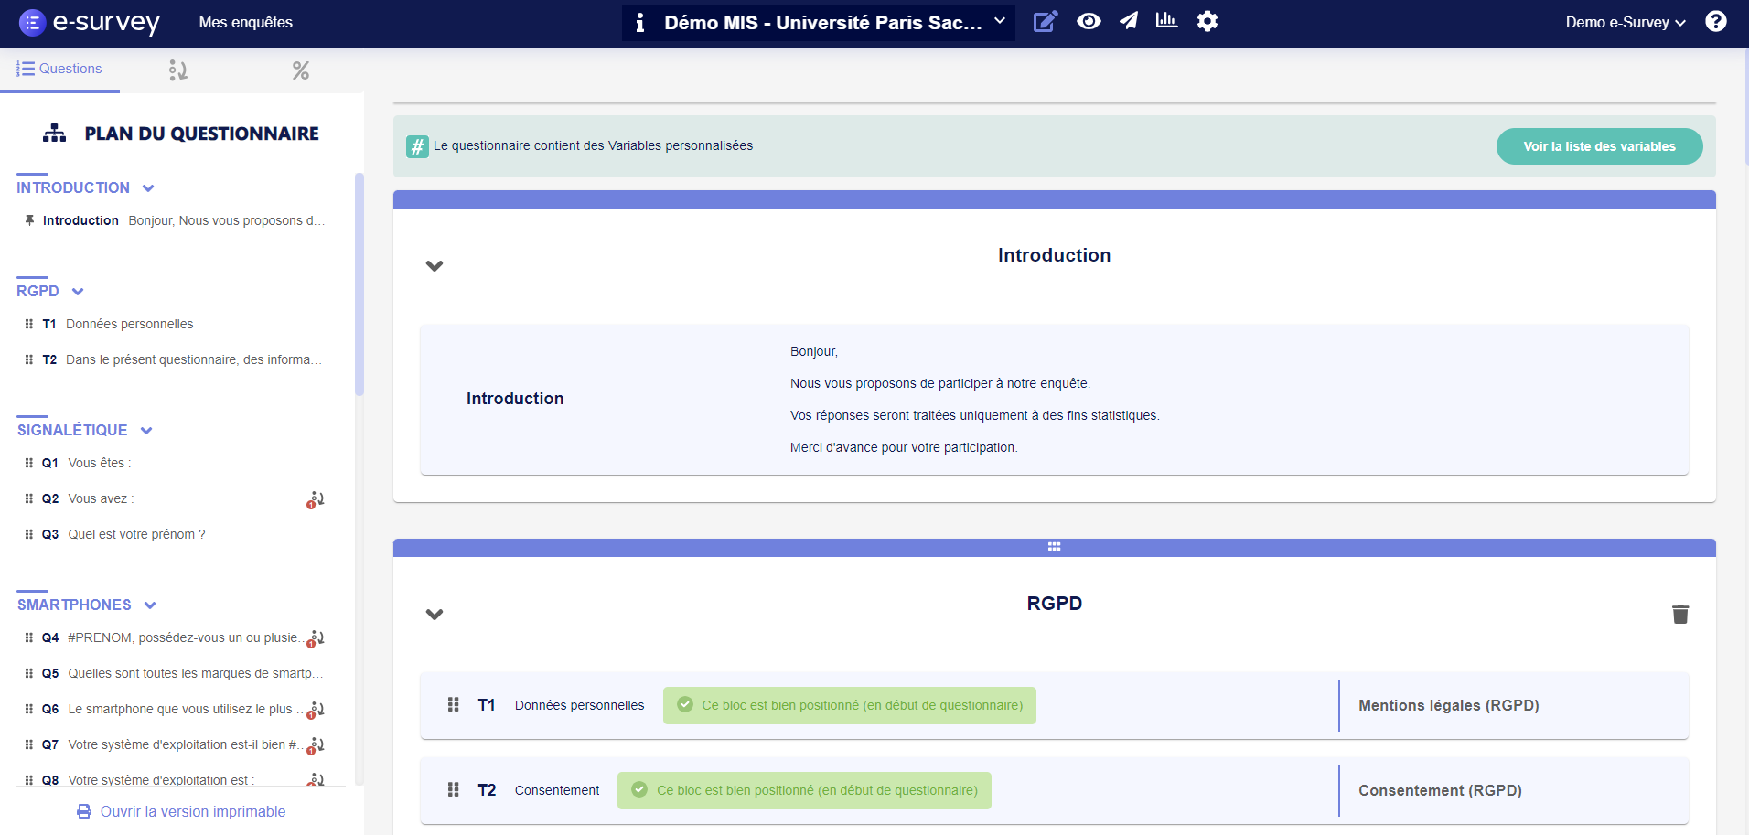
Task: Click the # variables icon in the banner
Action: 416,145
